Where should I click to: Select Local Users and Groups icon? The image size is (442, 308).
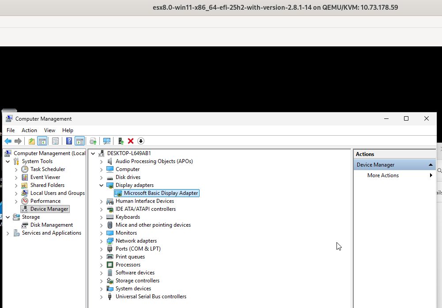[25, 193]
